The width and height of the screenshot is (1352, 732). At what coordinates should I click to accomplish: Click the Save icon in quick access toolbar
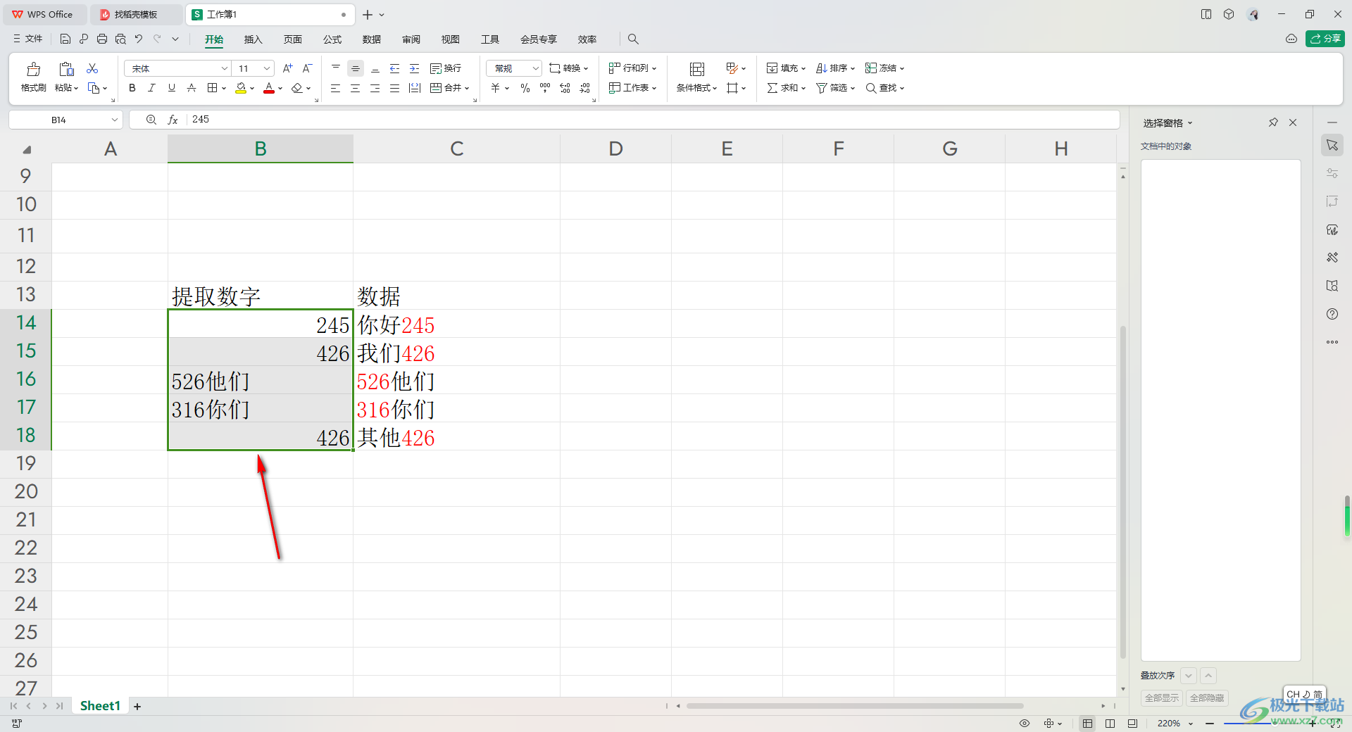tap(65, 39)
